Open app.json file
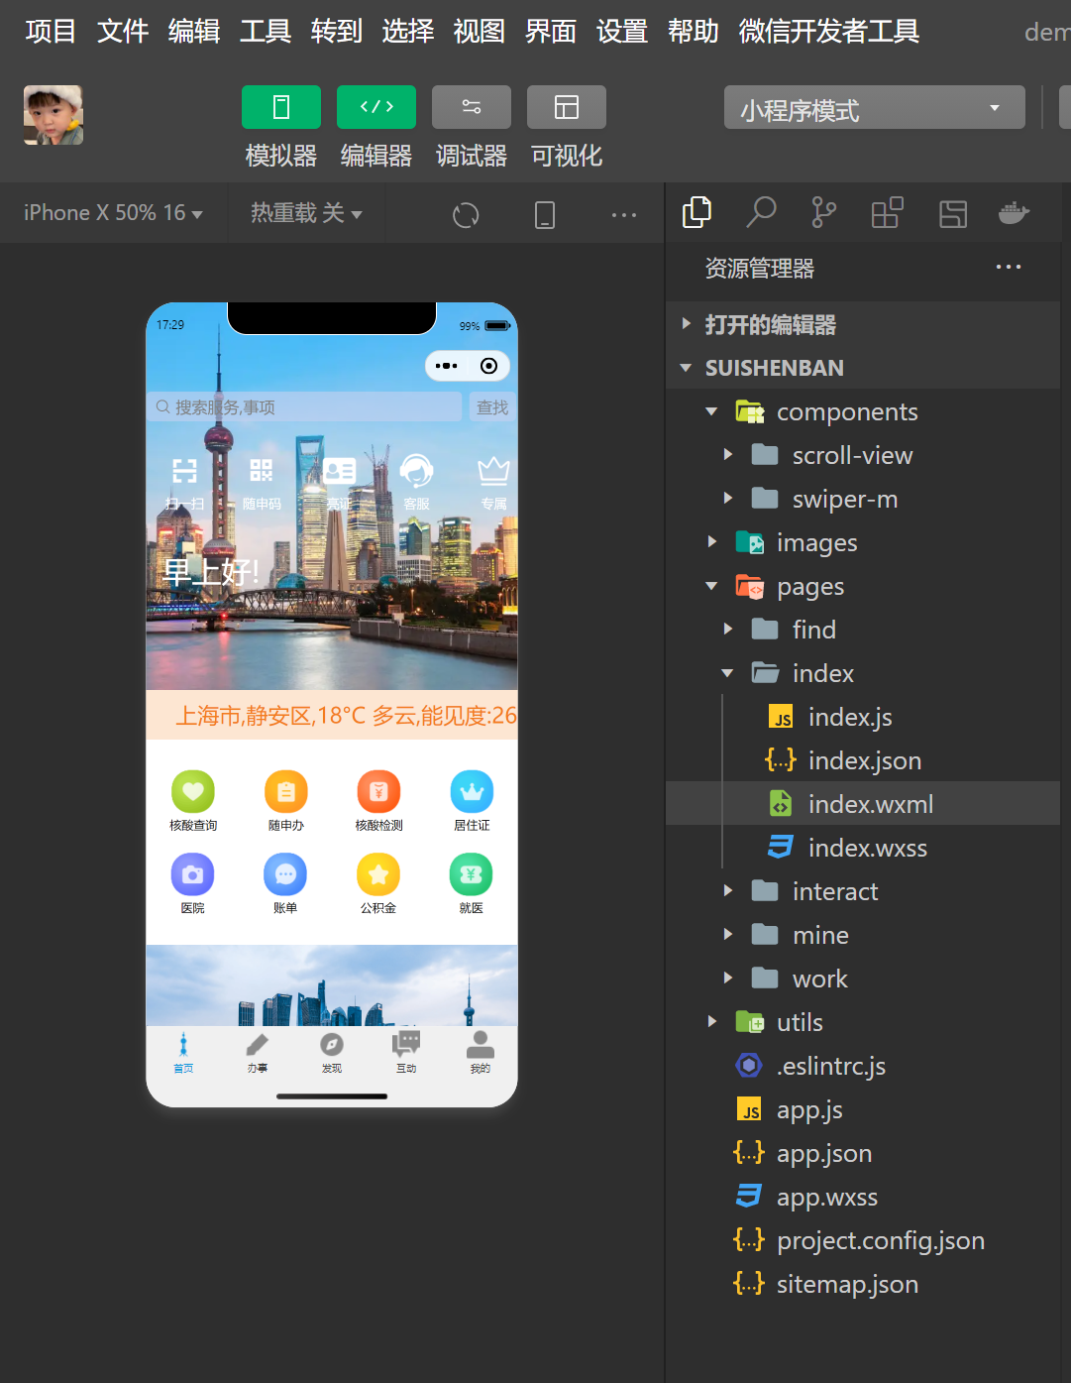Screen dimensions: 1071x1383 (x=863, y=1153)
